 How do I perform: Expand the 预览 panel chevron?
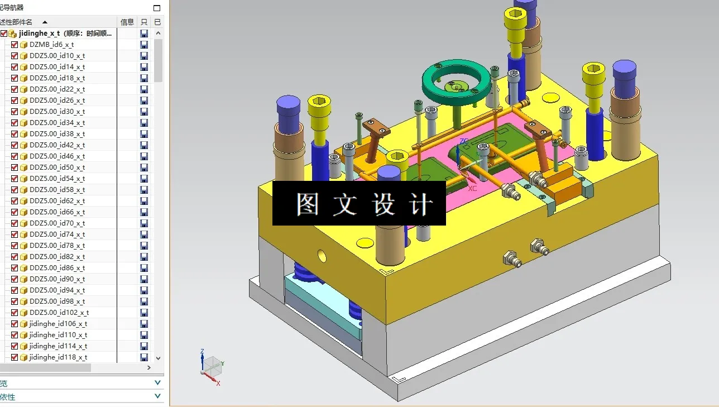click(157, 382)
